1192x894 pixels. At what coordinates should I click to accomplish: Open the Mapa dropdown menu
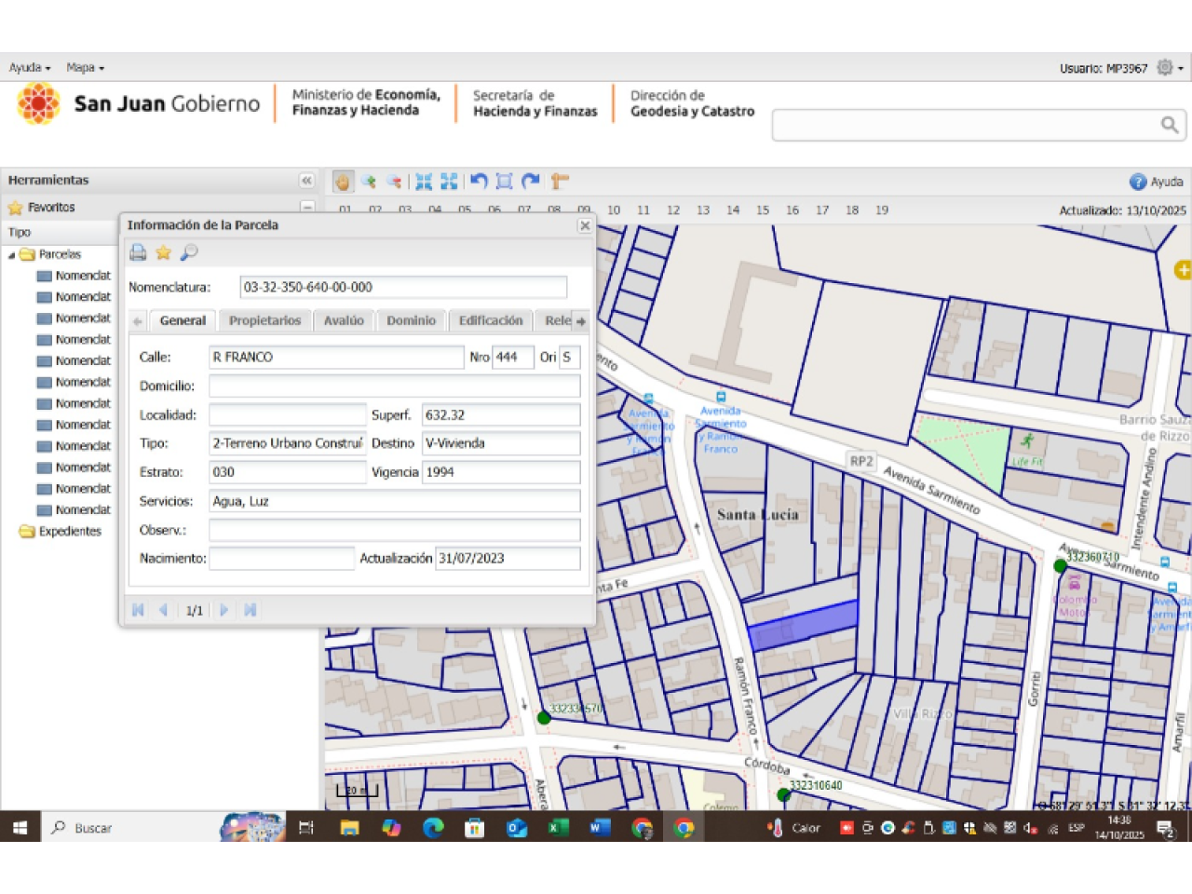click(x=85, y=68)
